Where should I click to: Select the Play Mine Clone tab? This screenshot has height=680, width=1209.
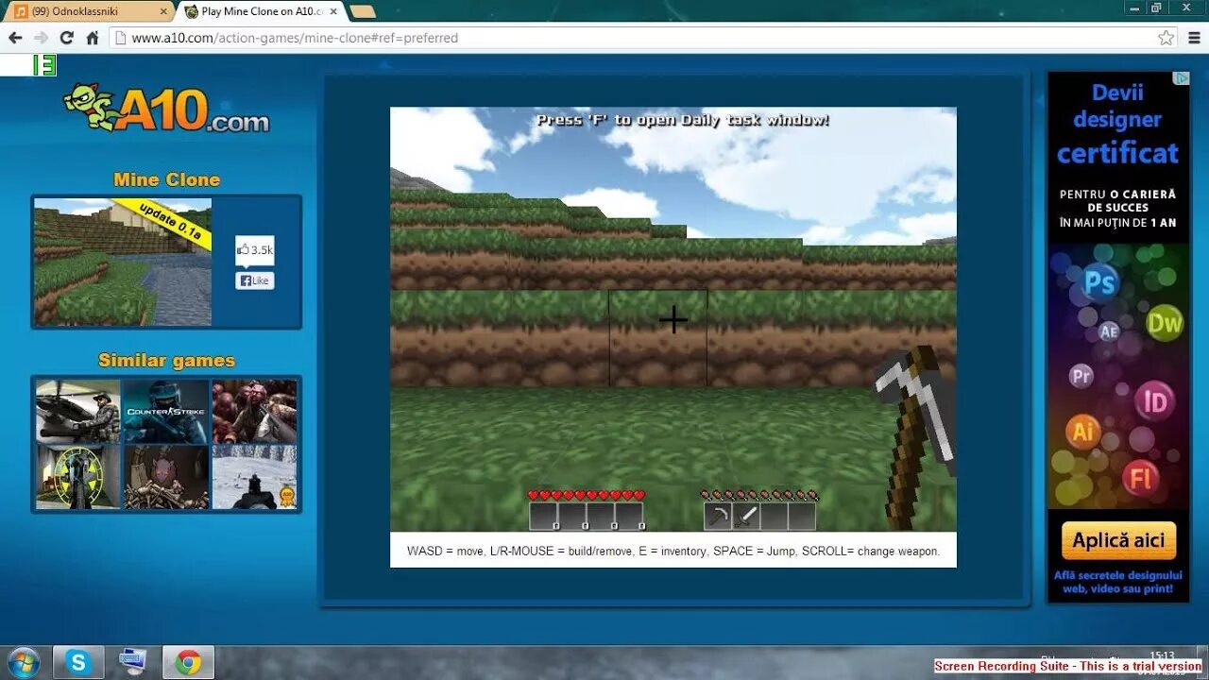point(262,11)
